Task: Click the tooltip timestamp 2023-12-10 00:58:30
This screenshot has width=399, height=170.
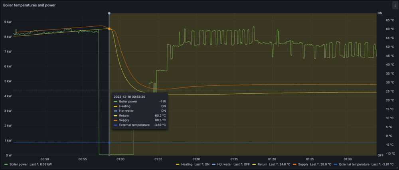Action: click(129, 96)
